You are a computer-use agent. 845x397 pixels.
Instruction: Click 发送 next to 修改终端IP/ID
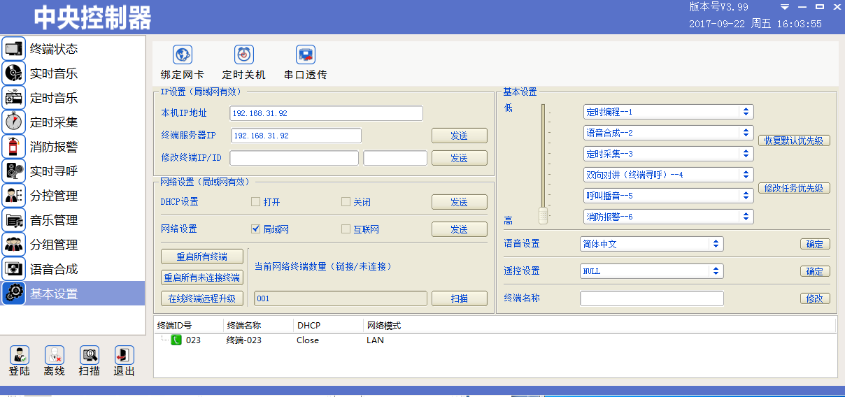pyautogui.click(x=459, y=158)
